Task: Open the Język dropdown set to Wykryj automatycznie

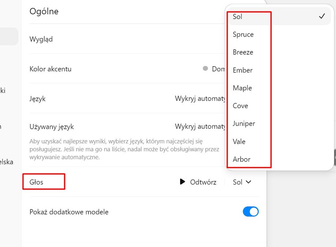Action: click(200, 99)
